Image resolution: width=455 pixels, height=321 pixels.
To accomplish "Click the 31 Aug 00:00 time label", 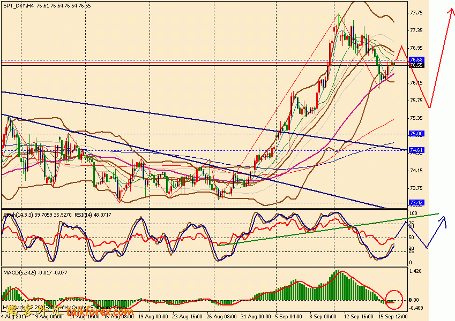I will tap(256, 316).
